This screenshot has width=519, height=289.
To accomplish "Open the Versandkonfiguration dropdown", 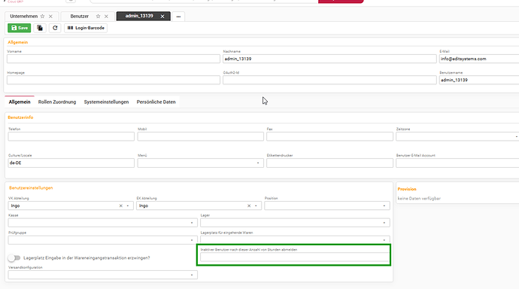I will [102, 275].
